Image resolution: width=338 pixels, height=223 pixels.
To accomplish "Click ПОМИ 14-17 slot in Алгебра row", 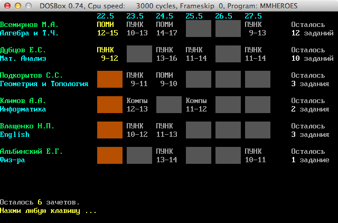I will tap(166, 29).
